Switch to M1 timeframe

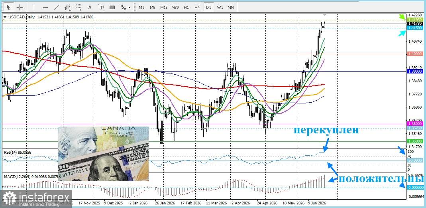[x=141, y=7]
